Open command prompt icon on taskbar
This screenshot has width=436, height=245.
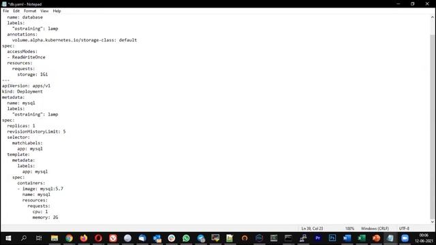(288, 238)
